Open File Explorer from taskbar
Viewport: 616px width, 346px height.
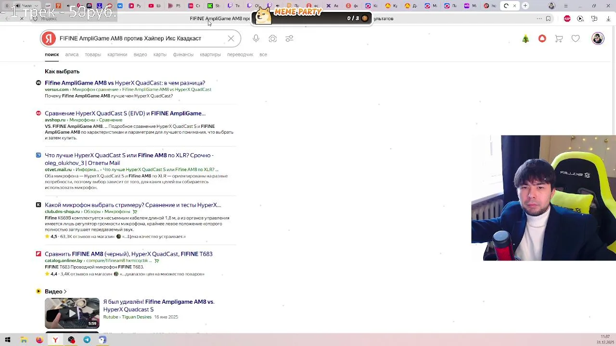(x=24, y=340)
